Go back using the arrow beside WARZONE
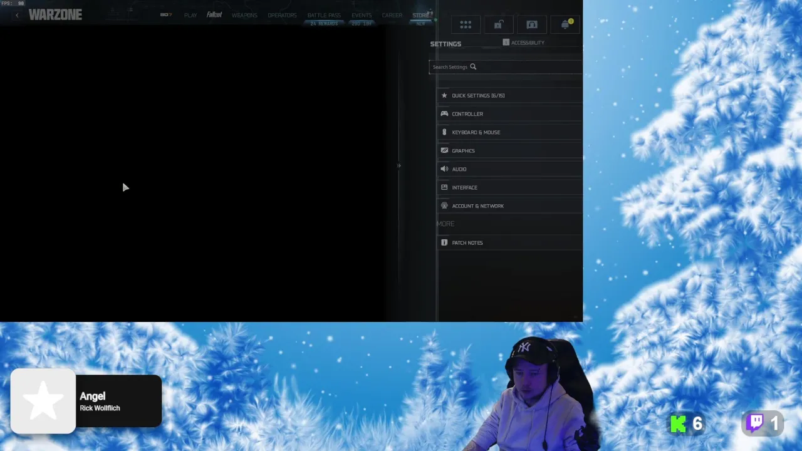 coord(17,15)
